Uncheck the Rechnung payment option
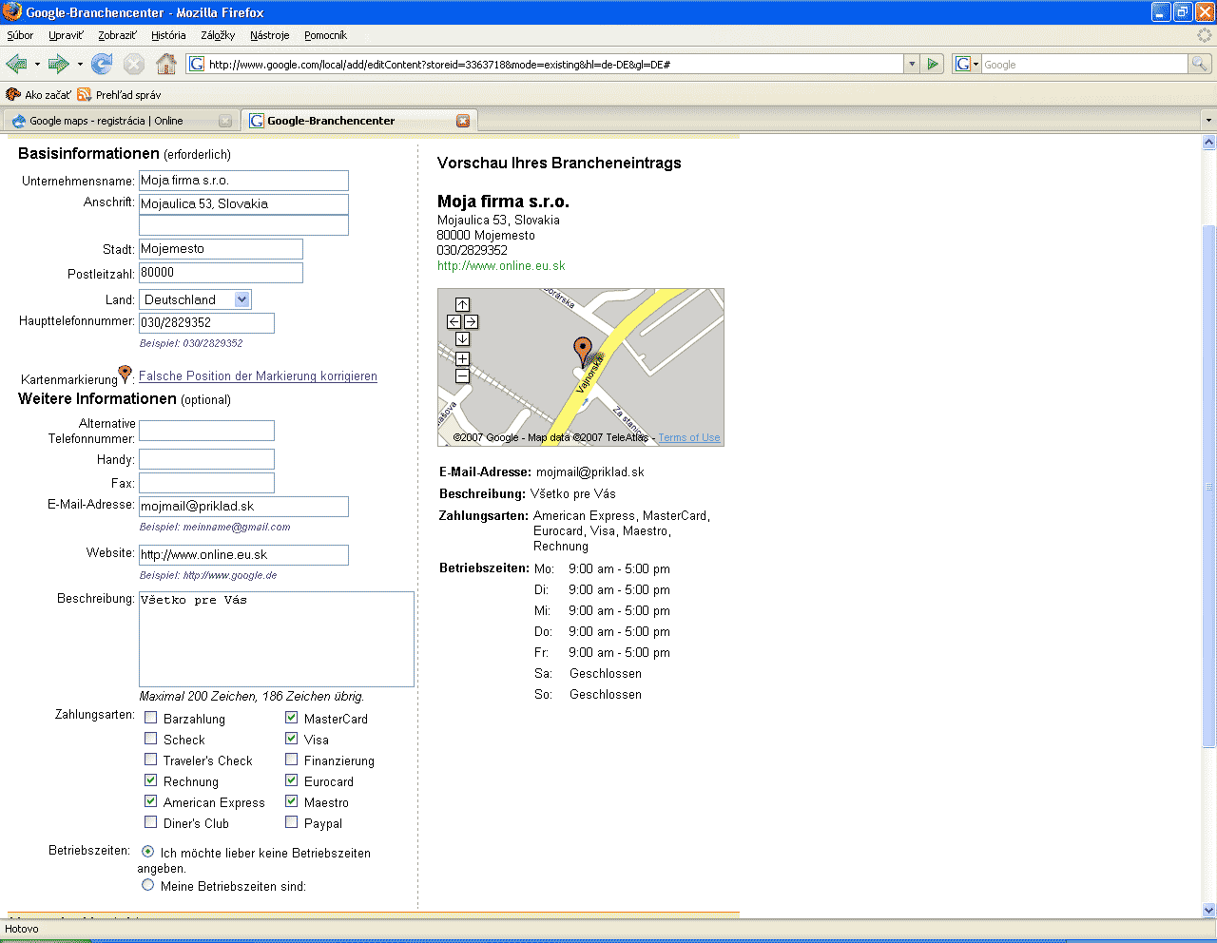 pyautogui.click(x=150, y=780)
